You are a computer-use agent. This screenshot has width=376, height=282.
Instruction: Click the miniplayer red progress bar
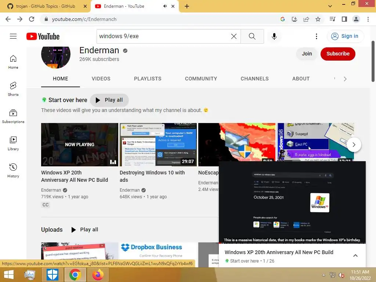click(292, 243)
